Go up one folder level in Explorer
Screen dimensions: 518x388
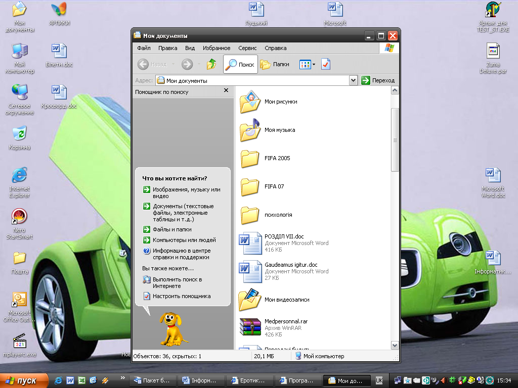coord(211,64)
